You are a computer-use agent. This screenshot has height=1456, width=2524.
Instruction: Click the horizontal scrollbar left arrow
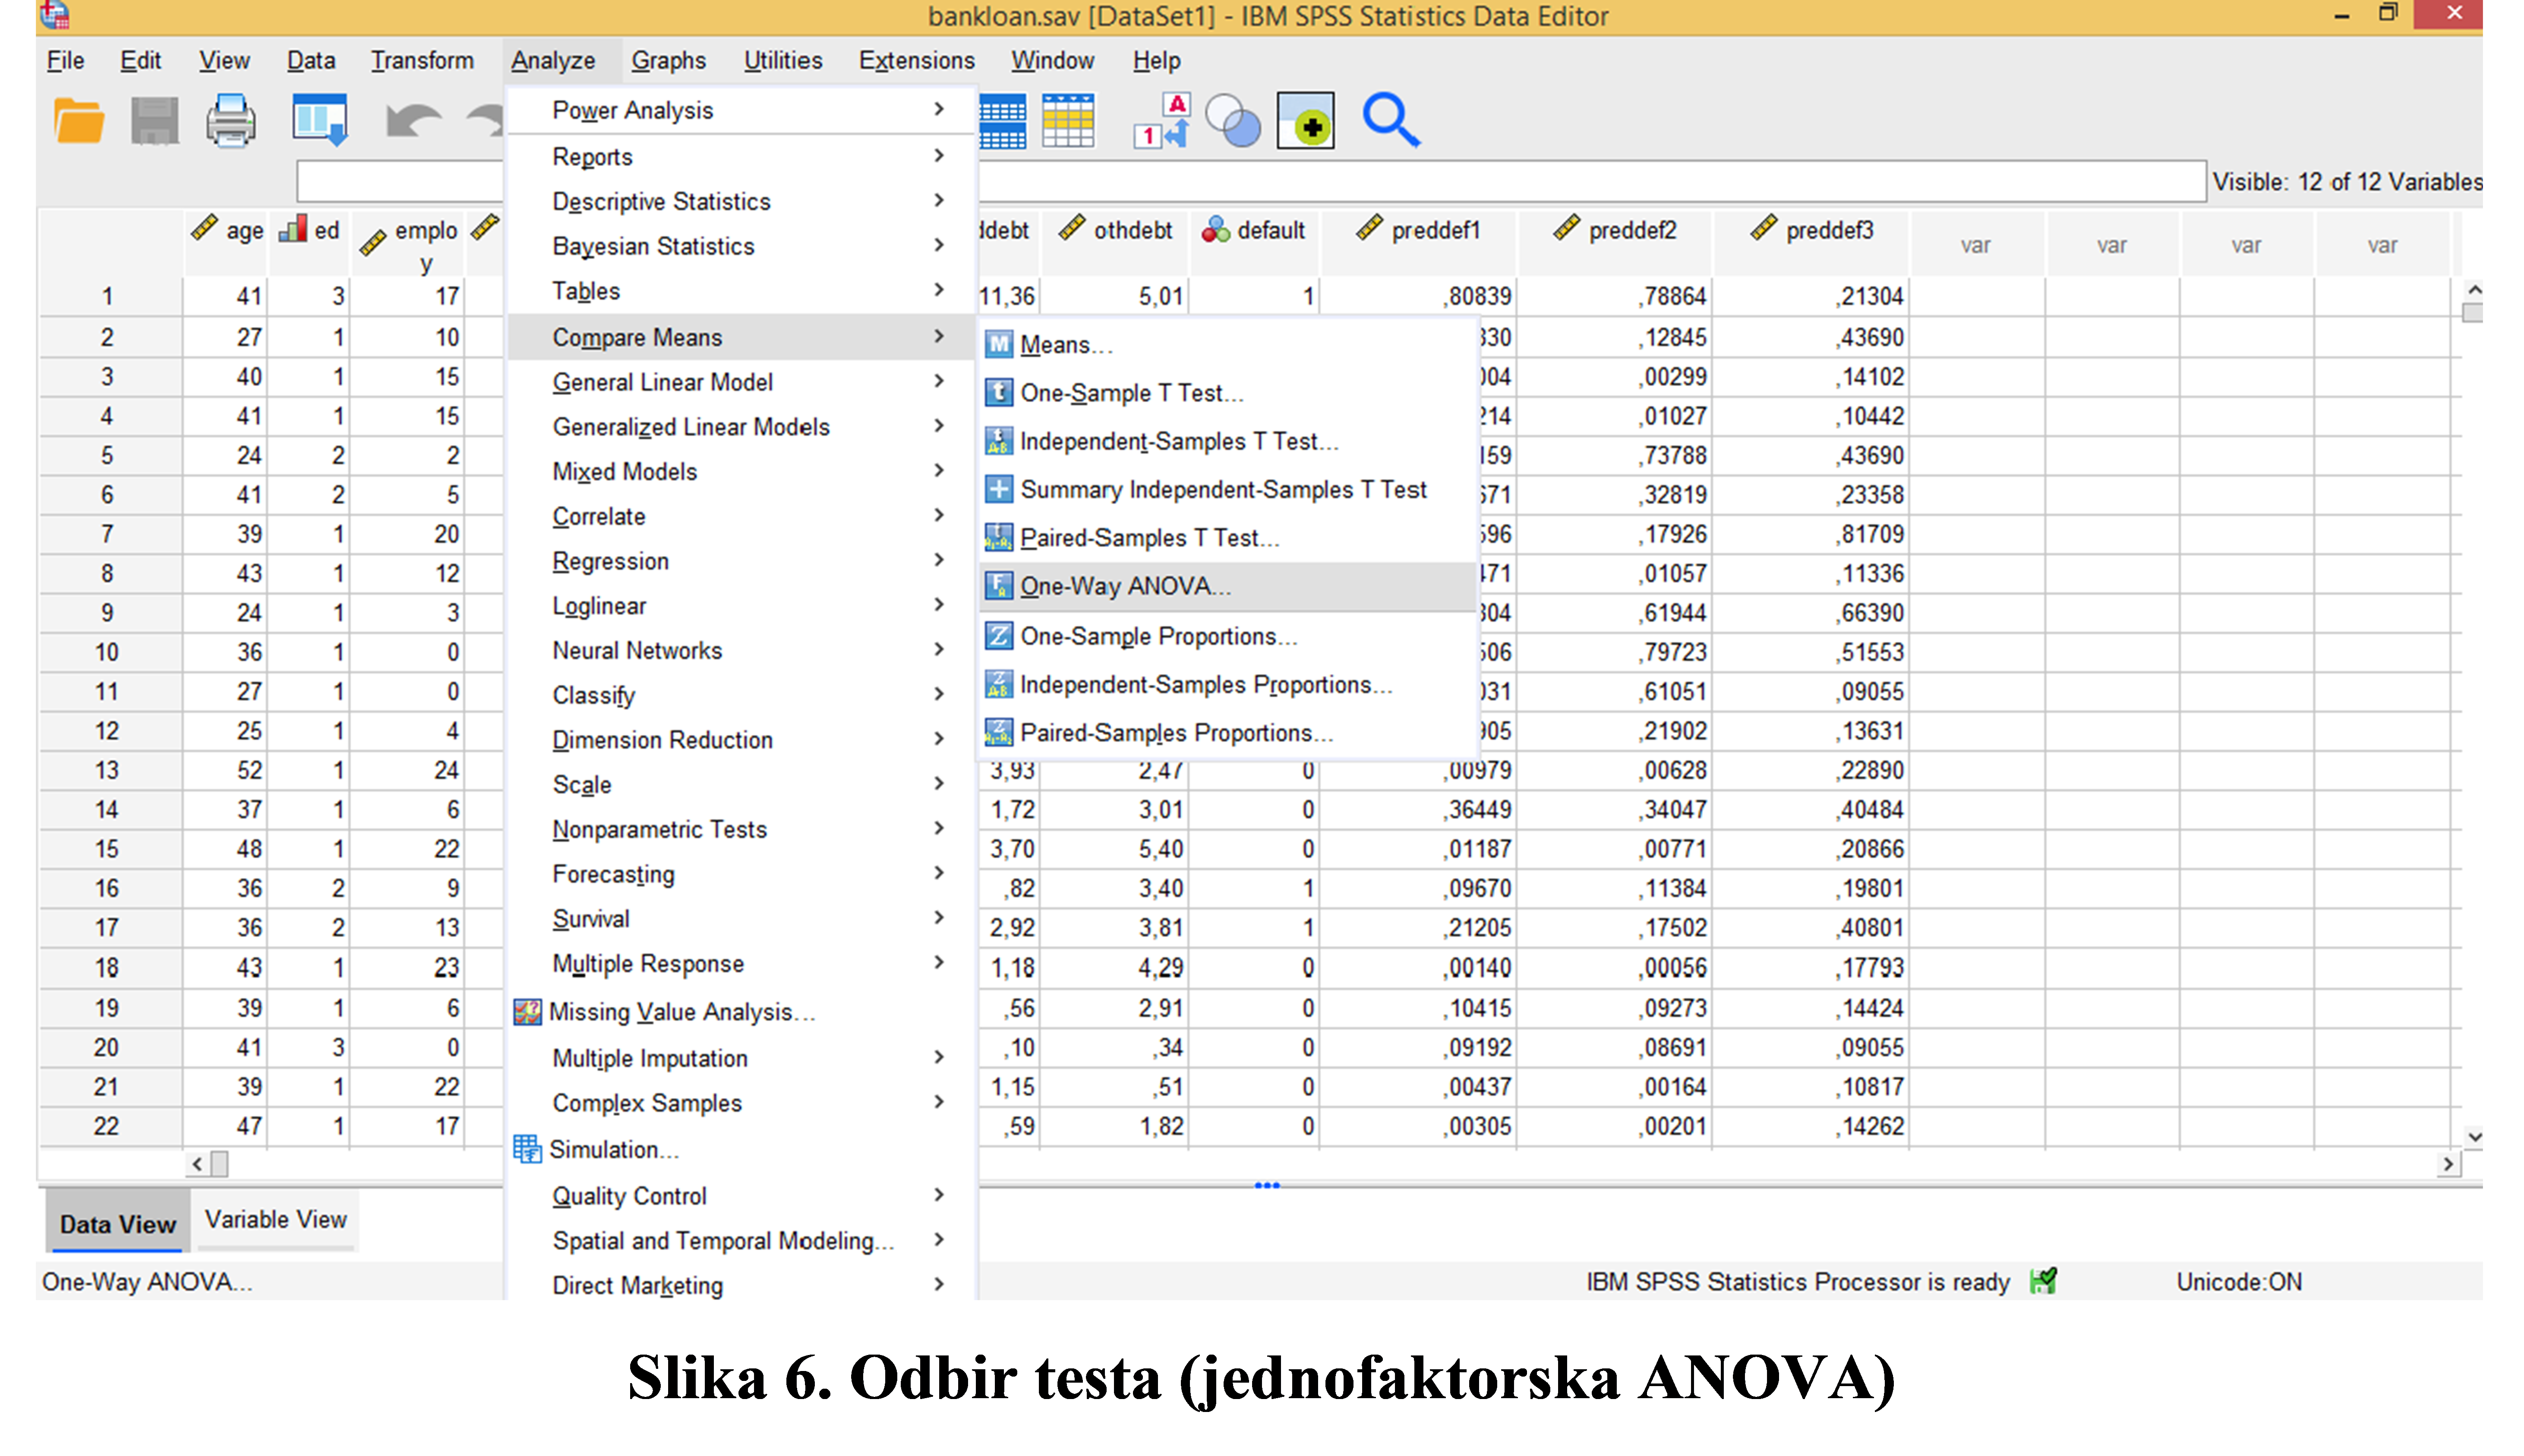[197, 1163]
